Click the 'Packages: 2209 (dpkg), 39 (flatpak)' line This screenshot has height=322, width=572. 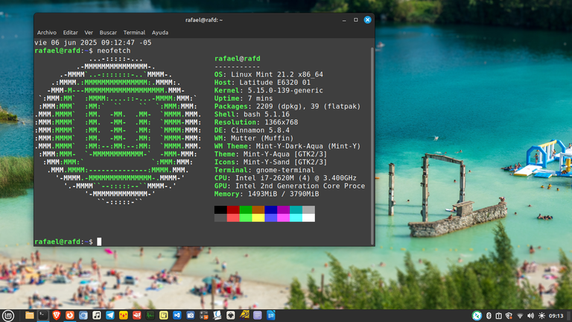coord(287,107)
